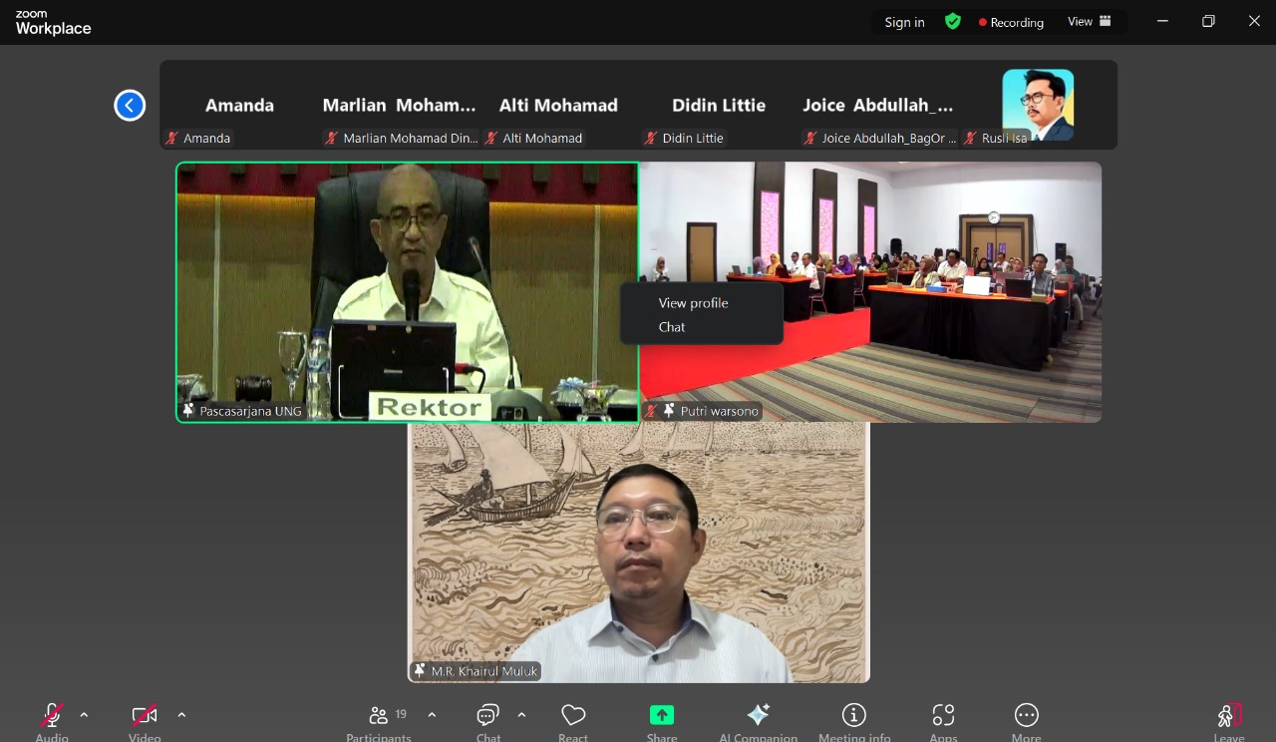Click the green encryption shield icon

tap(953, 21)
